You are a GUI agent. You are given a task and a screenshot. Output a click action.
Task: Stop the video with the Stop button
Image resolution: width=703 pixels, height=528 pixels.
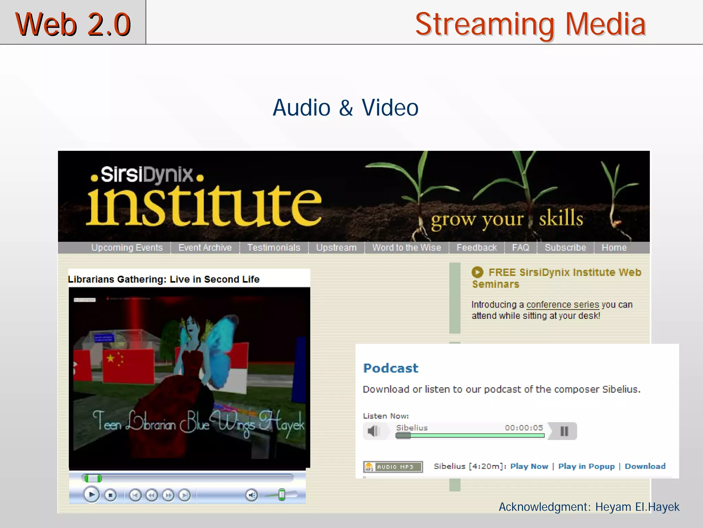point(110,495)
